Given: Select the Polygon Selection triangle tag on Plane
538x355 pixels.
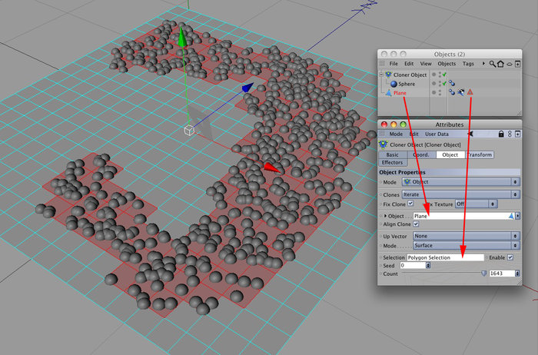Looking at the screenshot, I should point(470,92).
